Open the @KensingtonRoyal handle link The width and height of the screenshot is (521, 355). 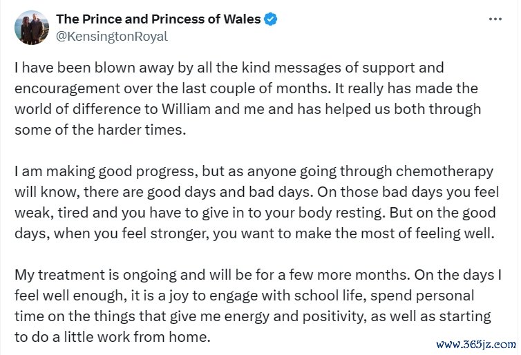click(x=111, y=37)
